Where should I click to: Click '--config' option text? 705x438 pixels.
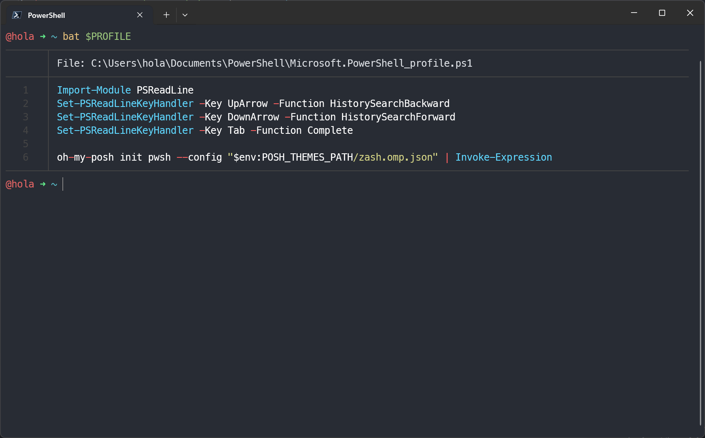point(199,157)
